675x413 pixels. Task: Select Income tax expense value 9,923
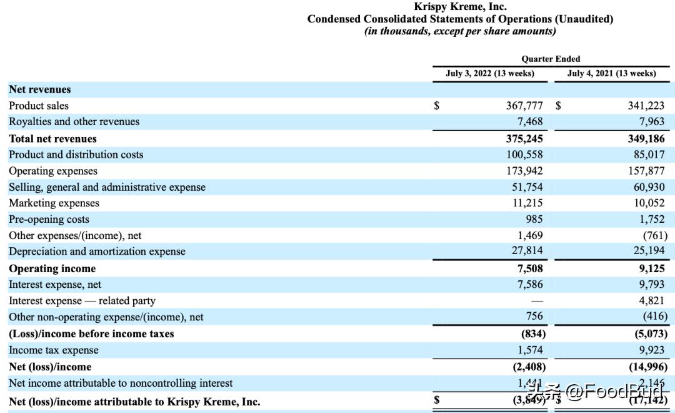tap(652, 350)
